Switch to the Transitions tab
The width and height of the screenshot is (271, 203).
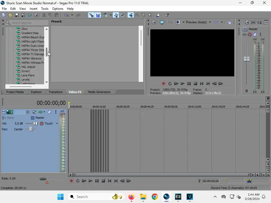click(x=56, y=92)
